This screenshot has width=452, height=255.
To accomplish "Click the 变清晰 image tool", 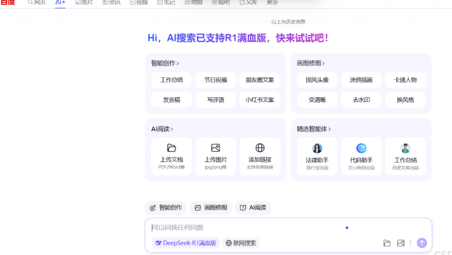I will pyautogui.click(x=317, y=100).
